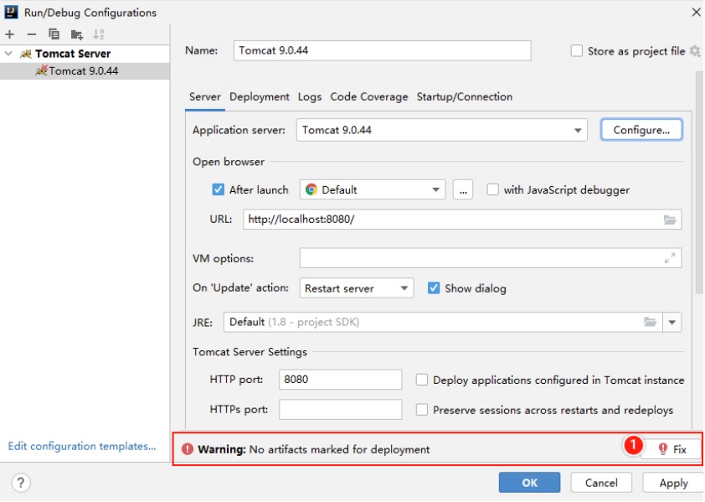Switch to the Server tab
The height and width of the screenshot is (502, 705).
click(x=205, y=97)
